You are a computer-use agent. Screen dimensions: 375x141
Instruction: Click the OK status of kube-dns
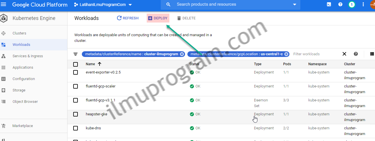(195, 128)
